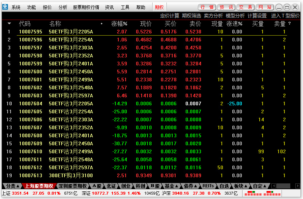Open 计算设置
This screenshot has height=199, width=303.
257,16
